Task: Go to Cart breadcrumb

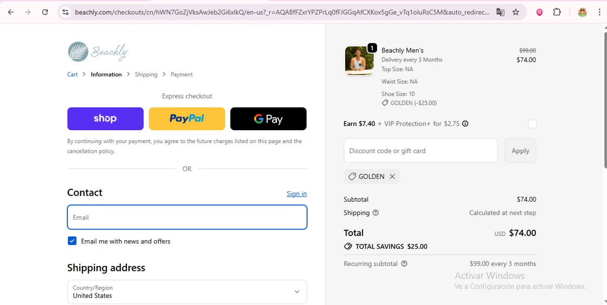Action: [x=72, y=74]
